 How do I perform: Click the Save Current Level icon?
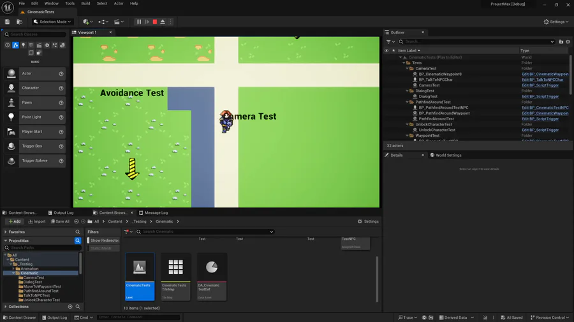pyautogui.click(x=7, y=22)
